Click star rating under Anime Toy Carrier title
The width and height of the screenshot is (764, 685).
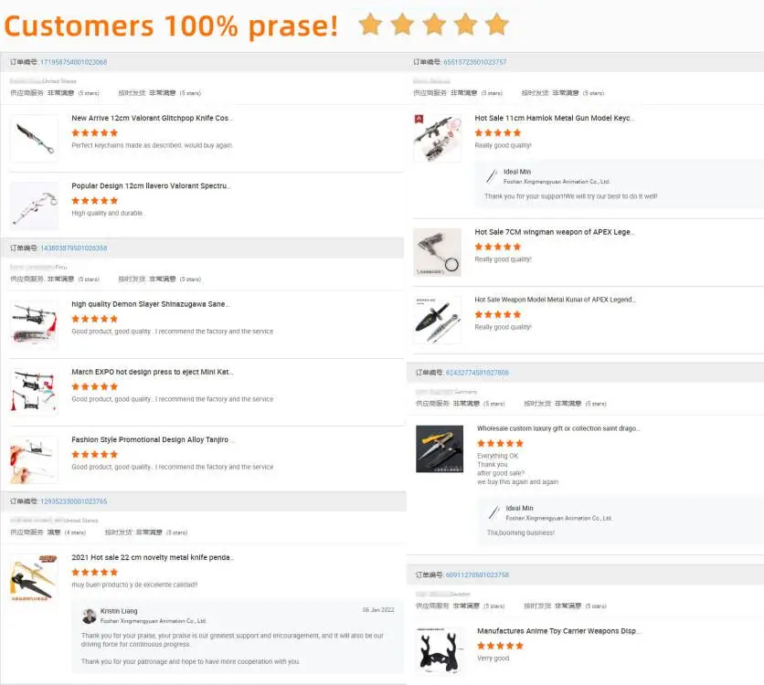pos(500,645)
